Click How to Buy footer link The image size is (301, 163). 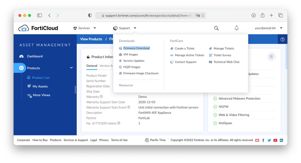pos(40,140)
